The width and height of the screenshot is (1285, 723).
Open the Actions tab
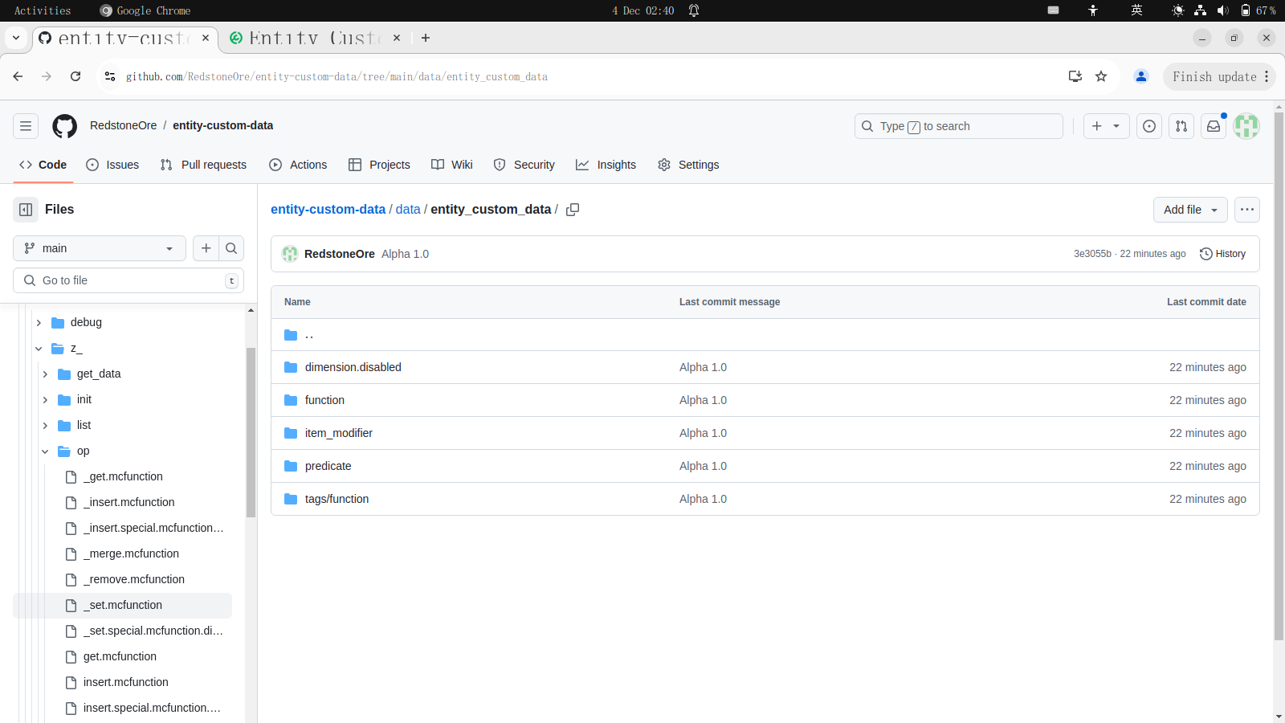pyautogui.click(x=298, y=165)
